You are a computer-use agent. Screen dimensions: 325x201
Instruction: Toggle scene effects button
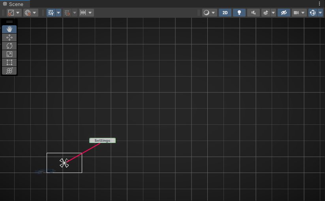point(266,13)
